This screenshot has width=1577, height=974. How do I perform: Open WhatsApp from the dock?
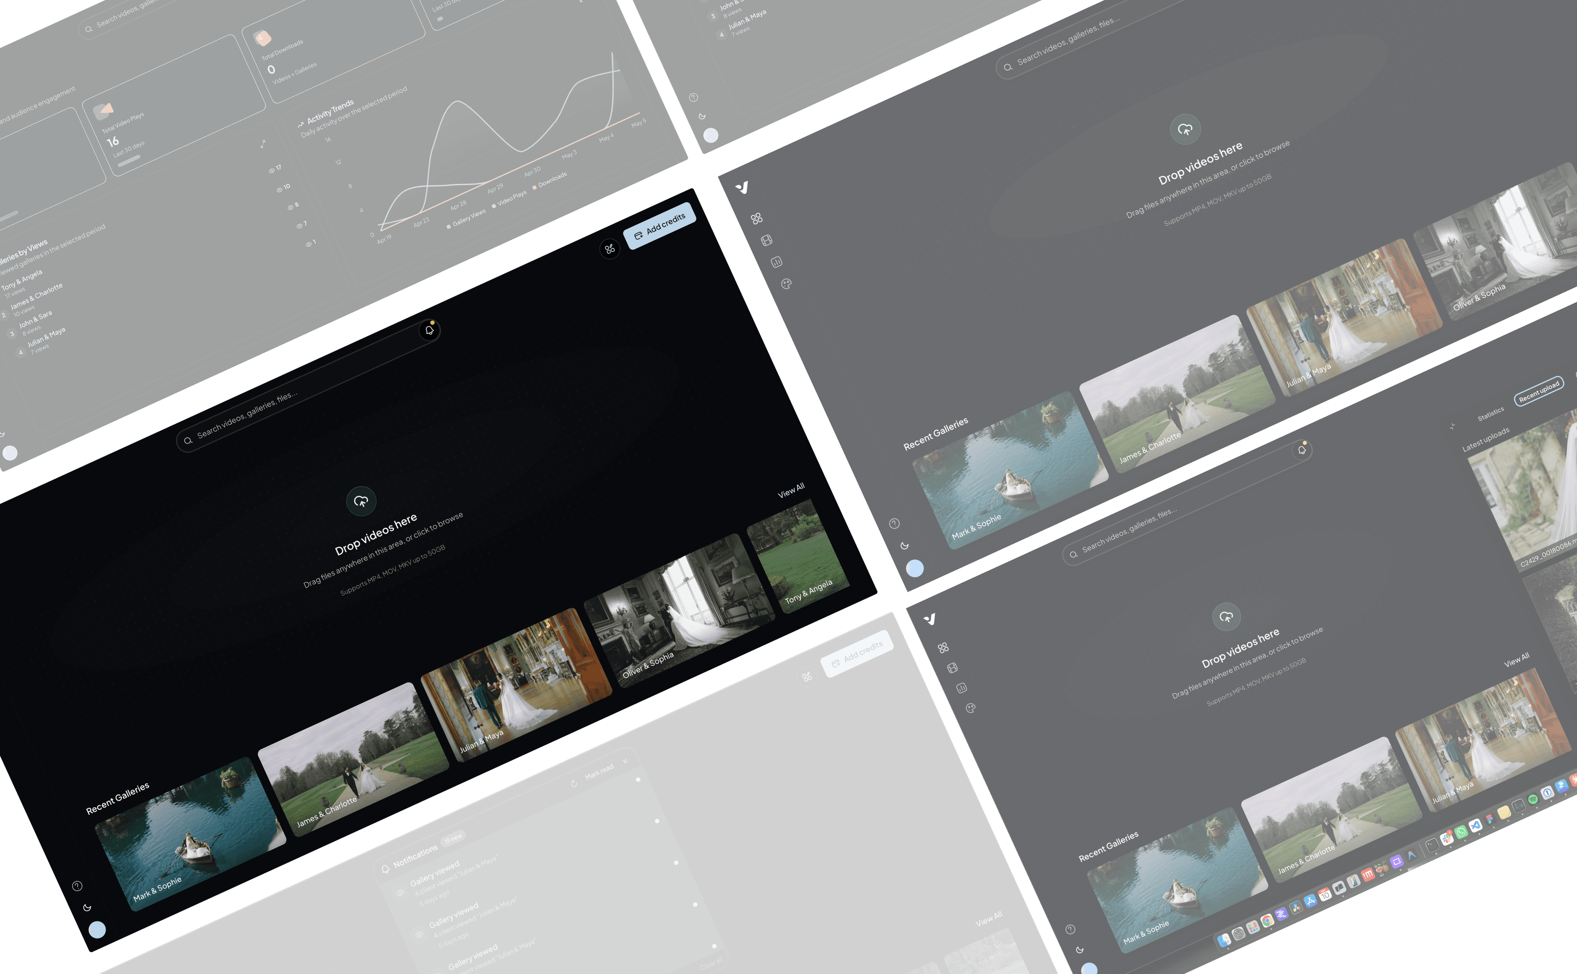click(1461, 832)
